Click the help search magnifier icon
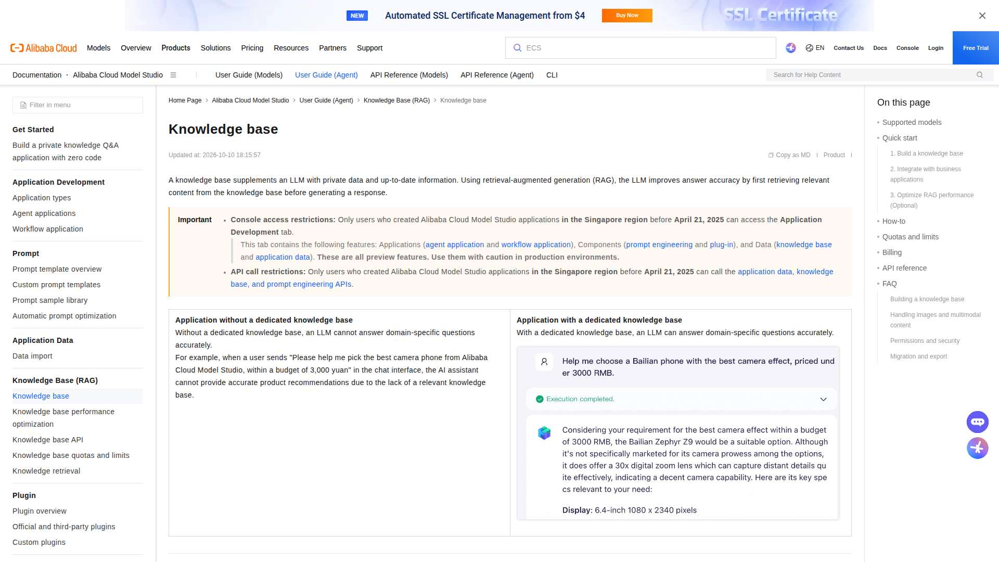Image resolution: width=999 pixels, height=562 pixels. (x=980, y=75)
